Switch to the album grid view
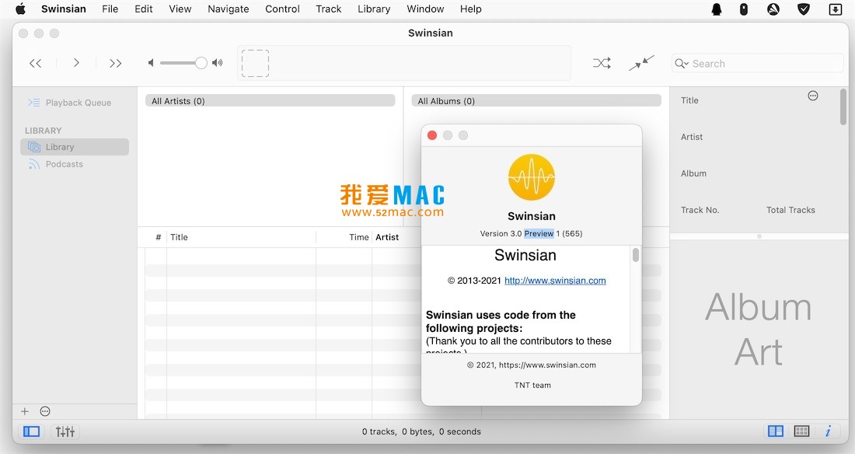This screenshot has height=454, width=855. tap(801, 431)
